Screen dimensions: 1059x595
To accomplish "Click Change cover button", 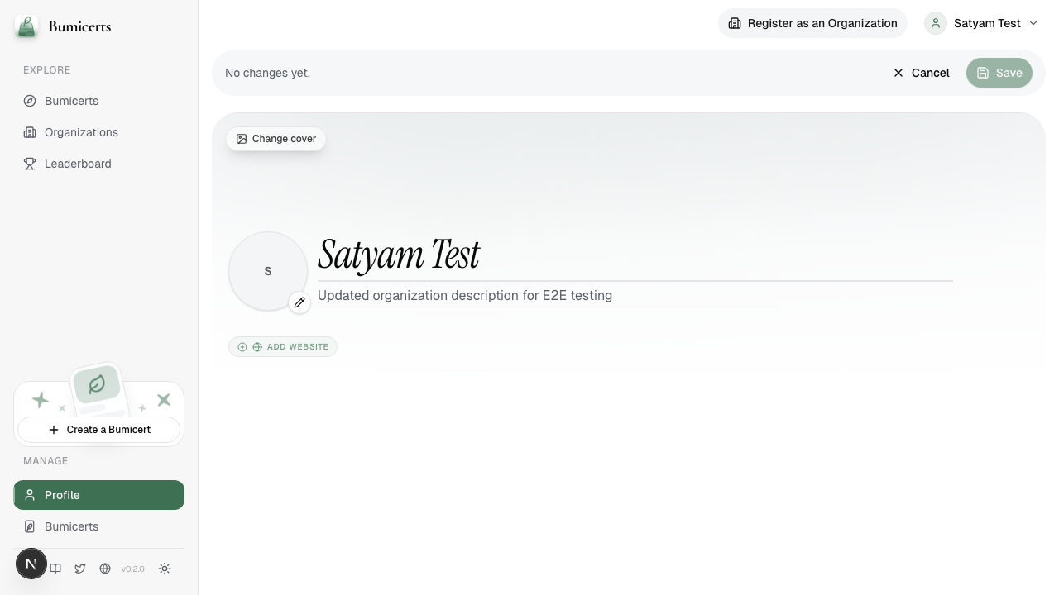I will (276, 139).
